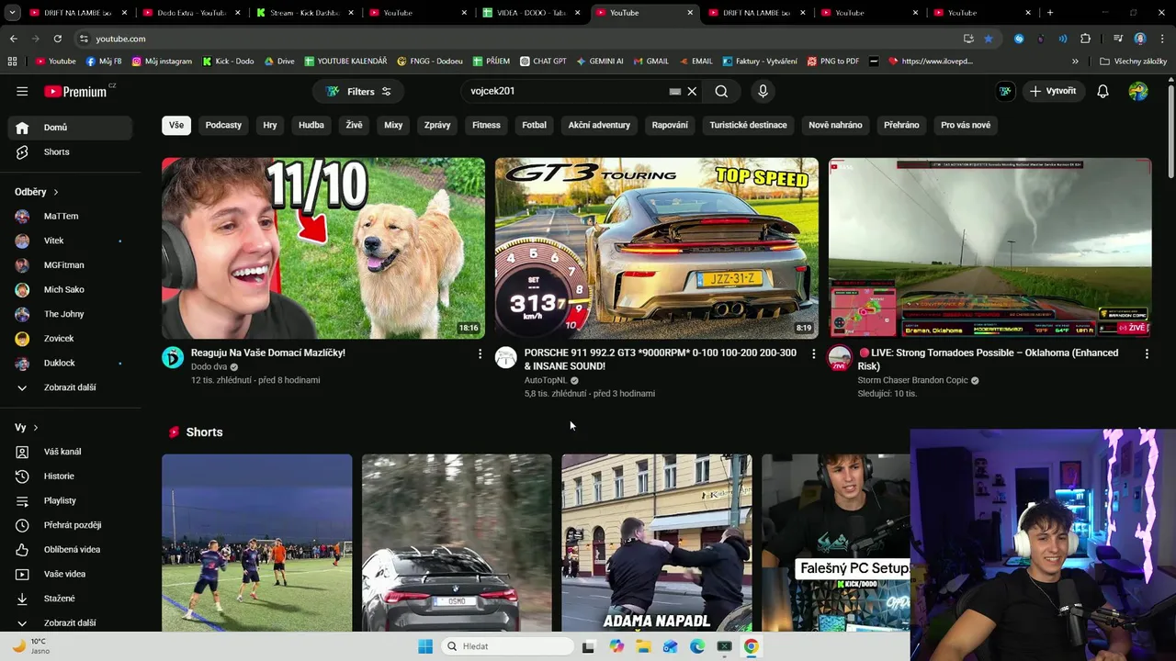Open the Vy section chevron
Screen dimensions: 1176x661
pos(36,428)
